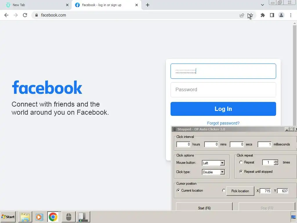Focus the email or phone input field
297x223 pixels.
point(223,71)
